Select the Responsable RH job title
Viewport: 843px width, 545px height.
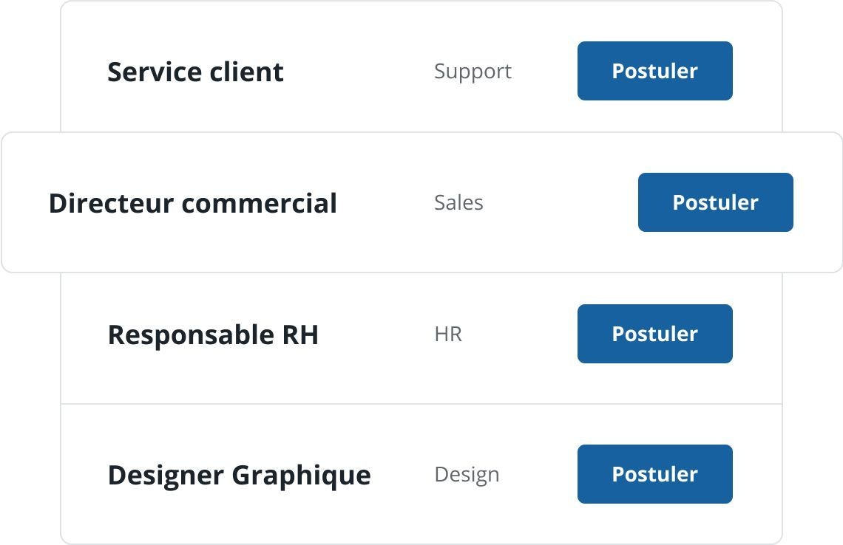(x=213, y=335)
